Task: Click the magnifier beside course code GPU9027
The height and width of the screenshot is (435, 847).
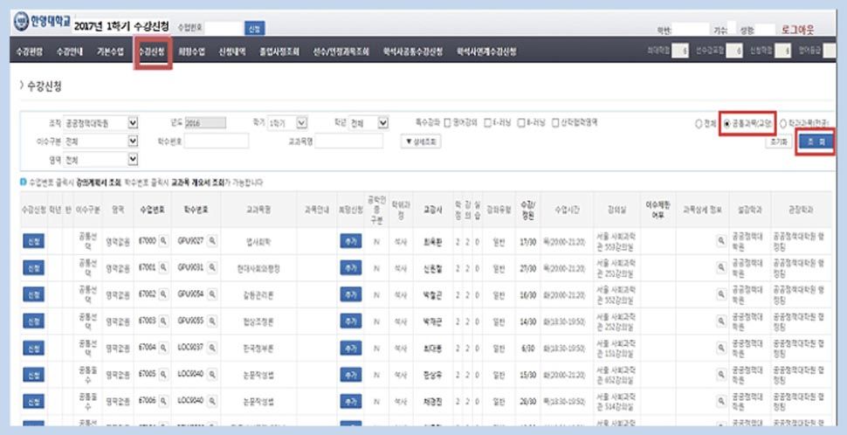Action: point(211,240)
